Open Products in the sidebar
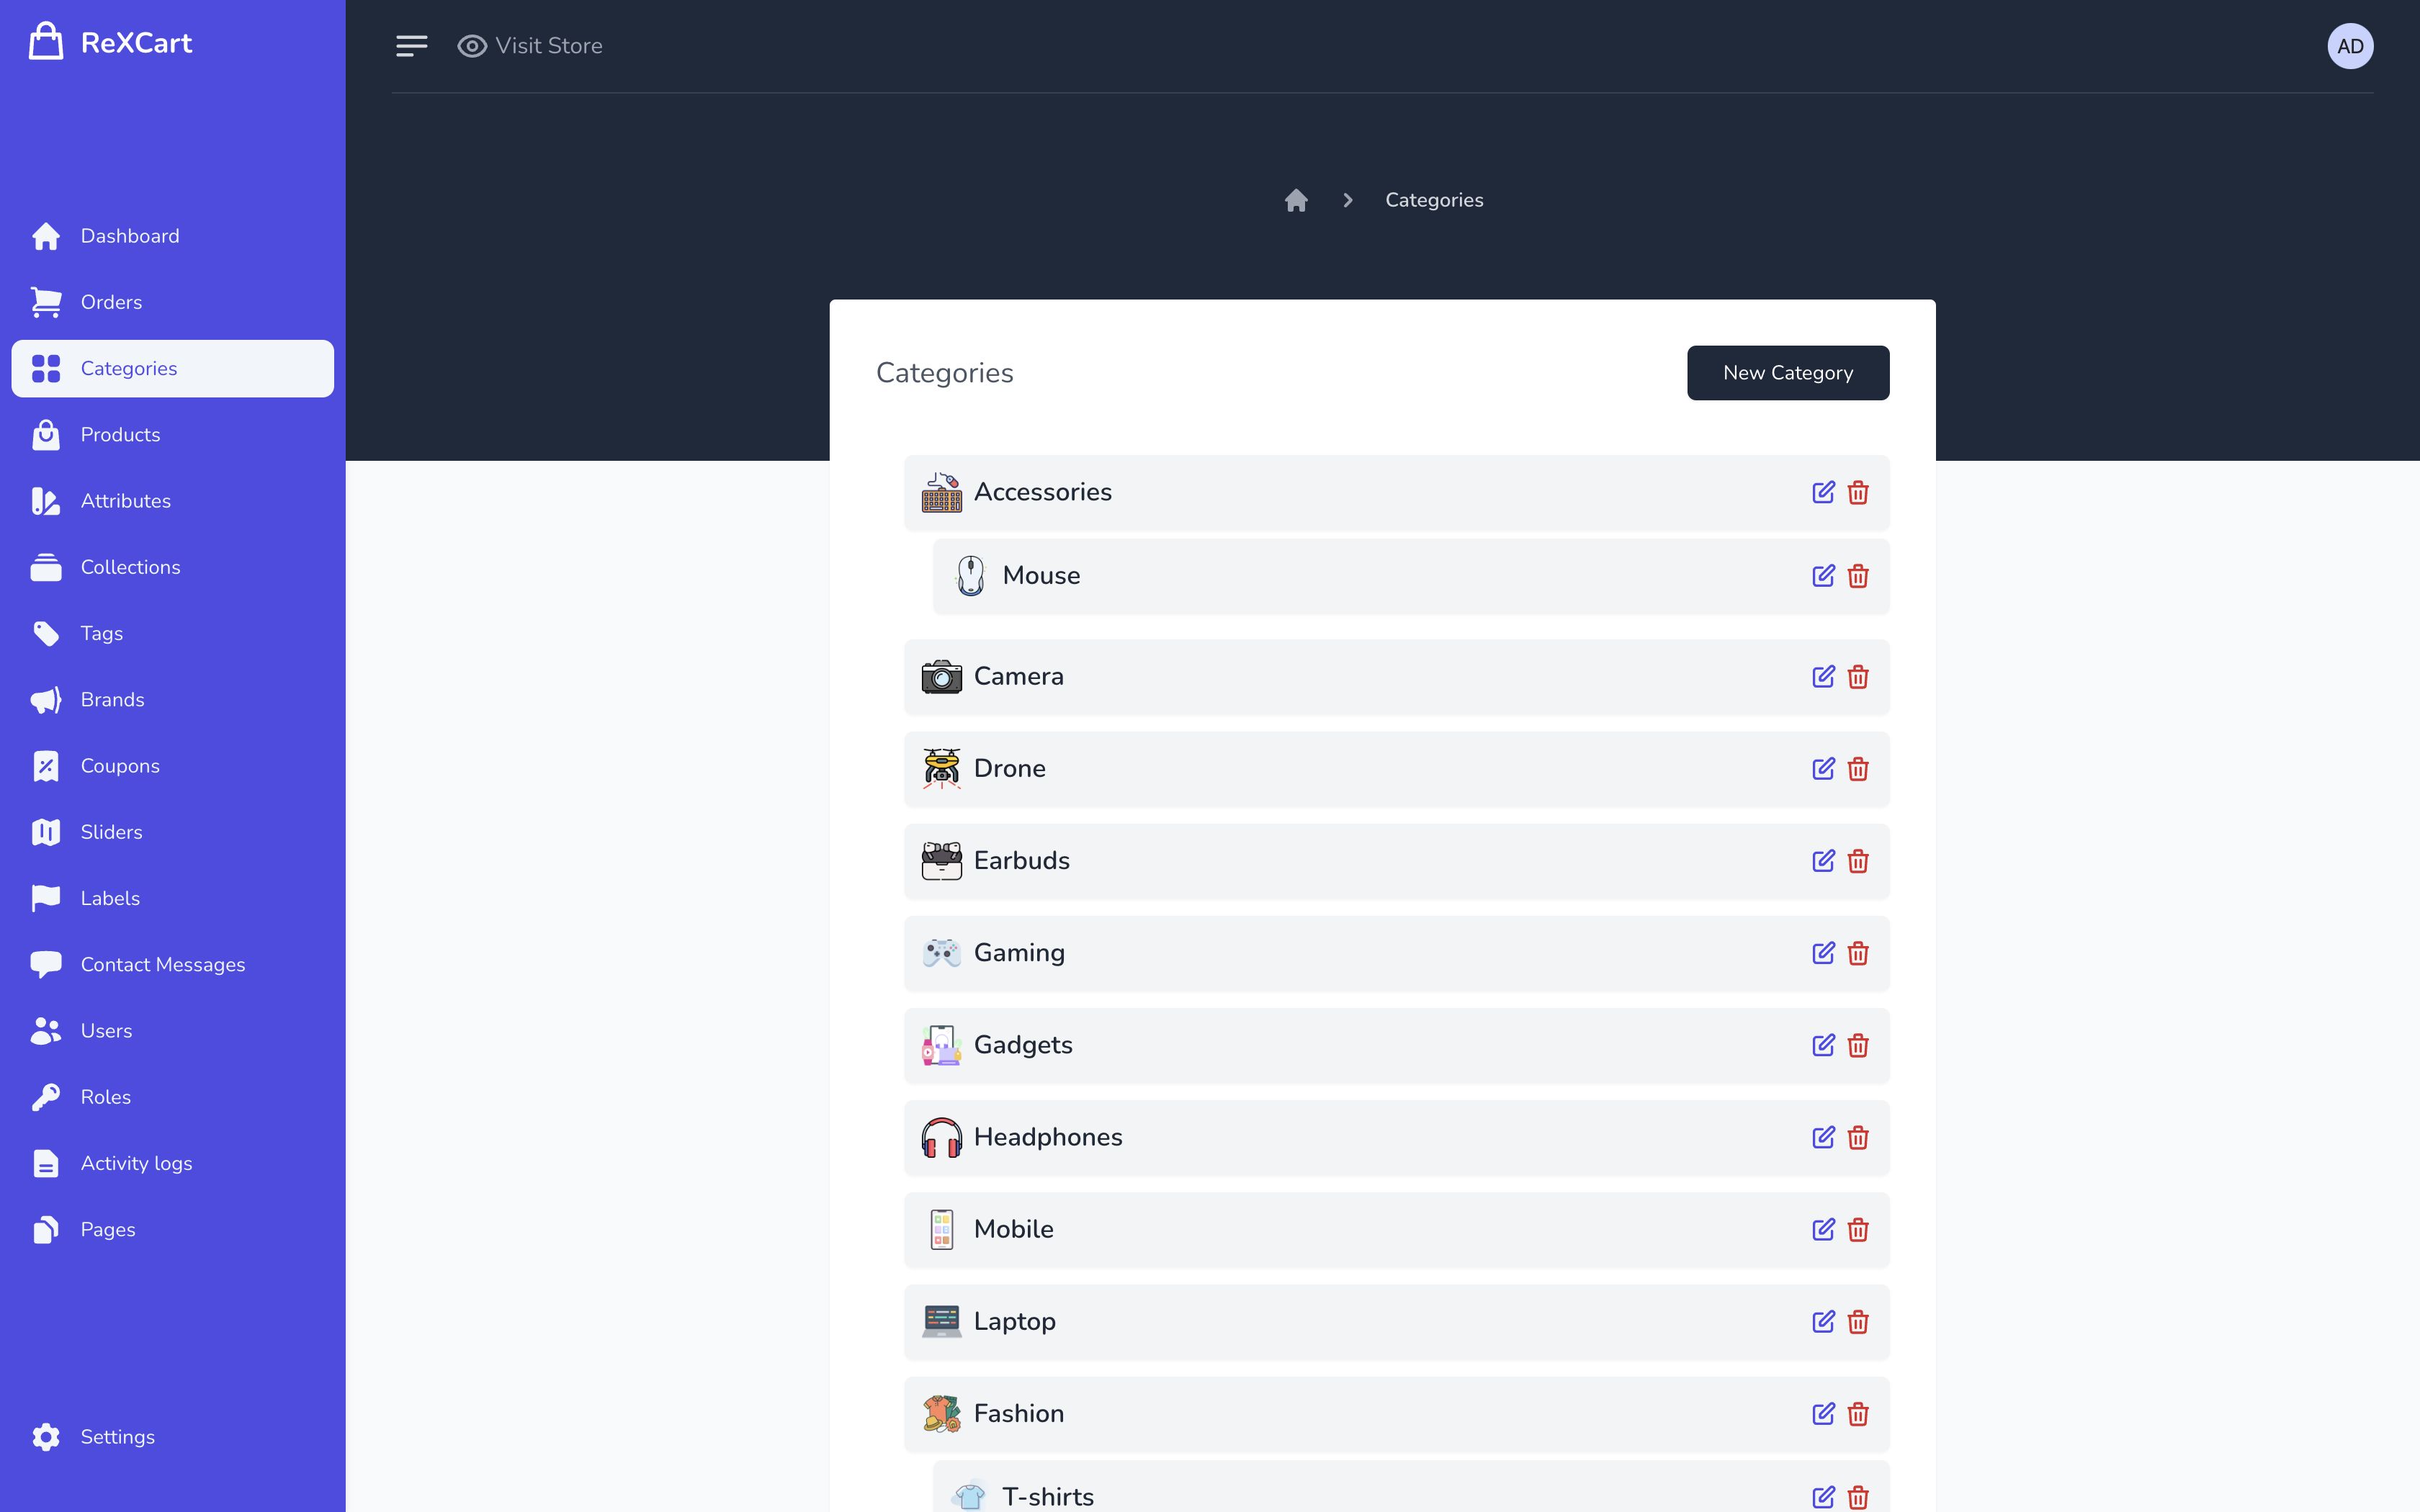Image resolution: width=2420 pixels, height=1512 pixels. [x=120, y=435]
